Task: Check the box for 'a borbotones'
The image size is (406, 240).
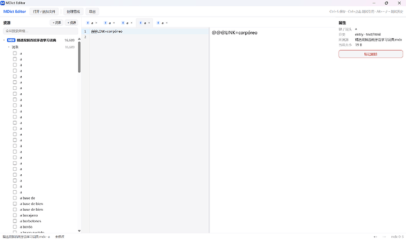Action: (x=15, y=221)
